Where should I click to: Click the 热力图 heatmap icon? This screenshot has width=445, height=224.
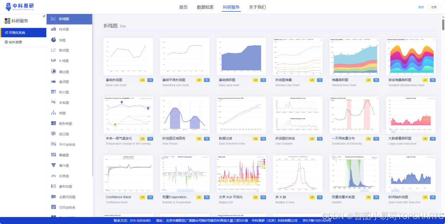(x=53, y=92)
